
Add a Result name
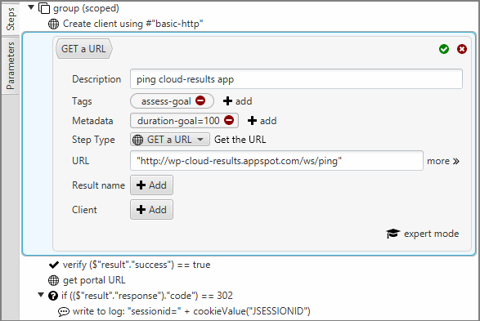point(151,185)
